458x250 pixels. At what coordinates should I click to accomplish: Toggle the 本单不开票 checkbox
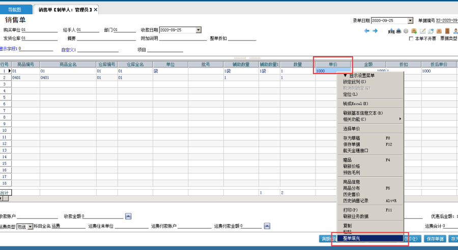coord(411,38)
